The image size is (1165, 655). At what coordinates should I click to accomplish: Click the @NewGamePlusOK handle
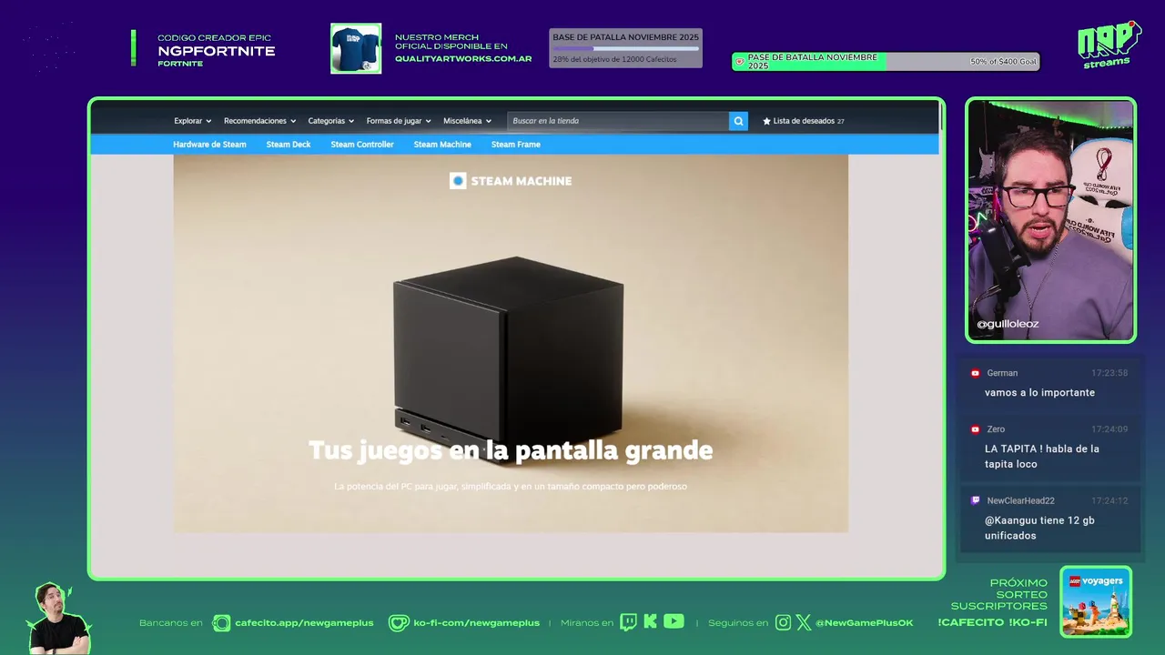[x=864, y=623]
